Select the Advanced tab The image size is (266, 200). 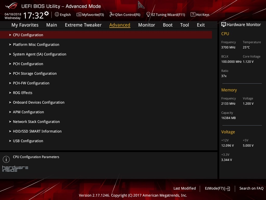click(120, 25)
